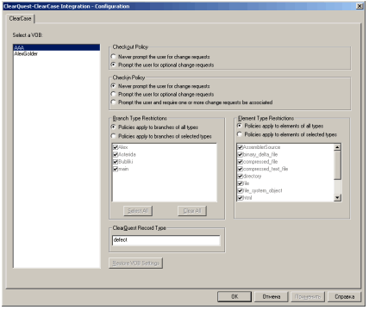Toggle the compressed_text_file checkbox
The width and height of the screenshot is (369, 310).
241,169
